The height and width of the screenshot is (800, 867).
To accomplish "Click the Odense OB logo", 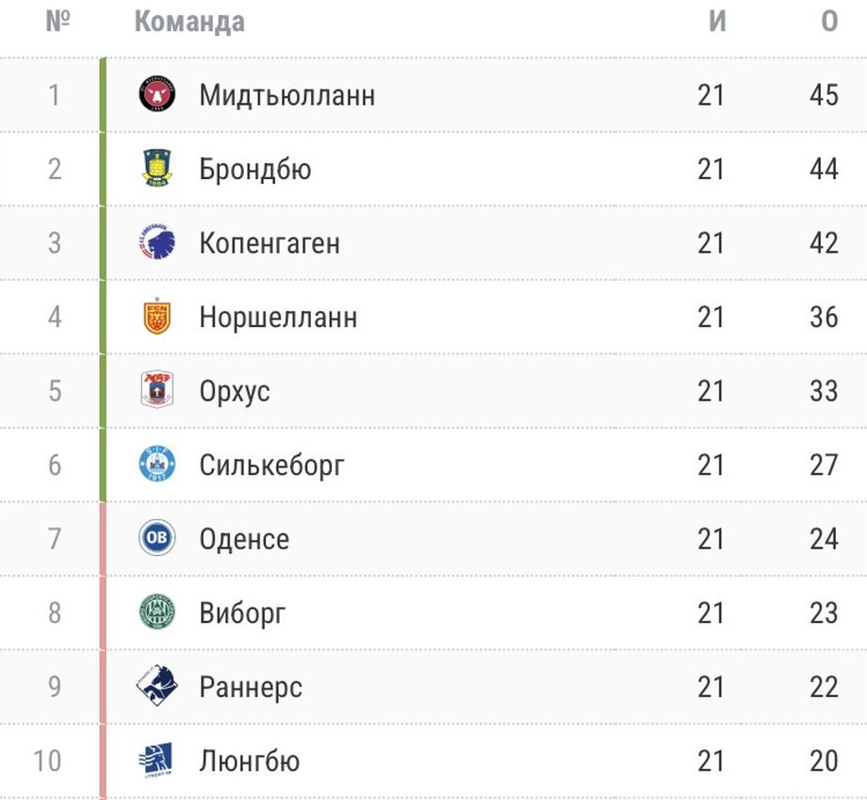I will (x=157, y=538).
